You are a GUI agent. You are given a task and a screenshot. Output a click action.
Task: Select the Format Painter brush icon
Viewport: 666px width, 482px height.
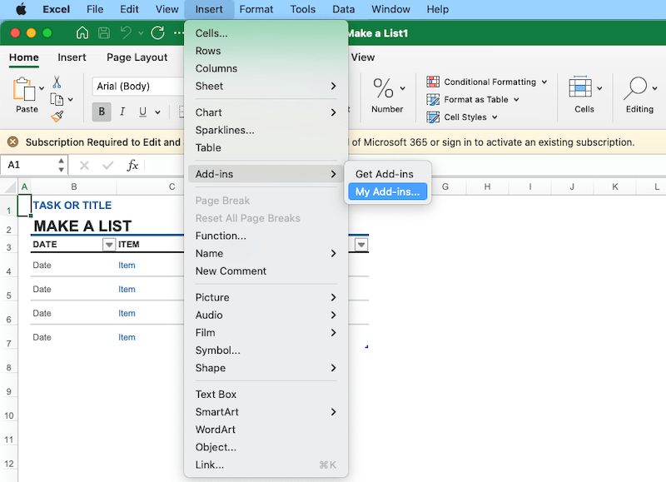(57, 116)
